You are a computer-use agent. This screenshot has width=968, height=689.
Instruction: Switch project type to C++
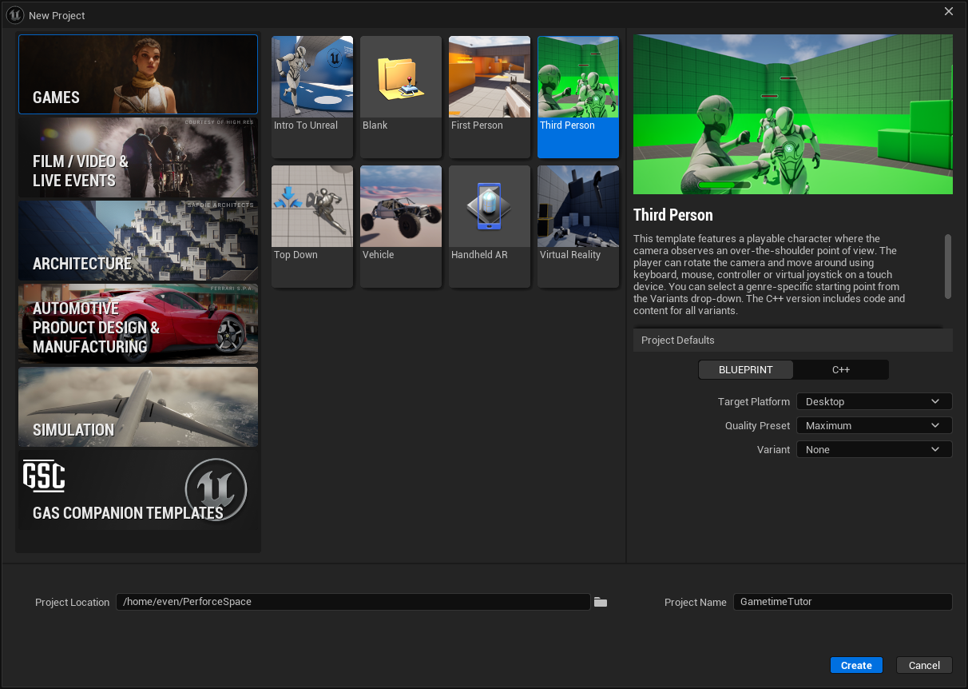coord(841,369)
